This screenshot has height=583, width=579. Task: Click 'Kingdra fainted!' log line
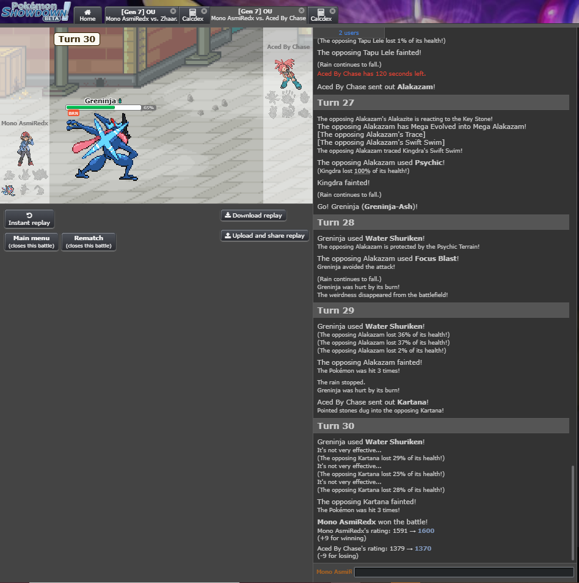(x=343, y=183)
